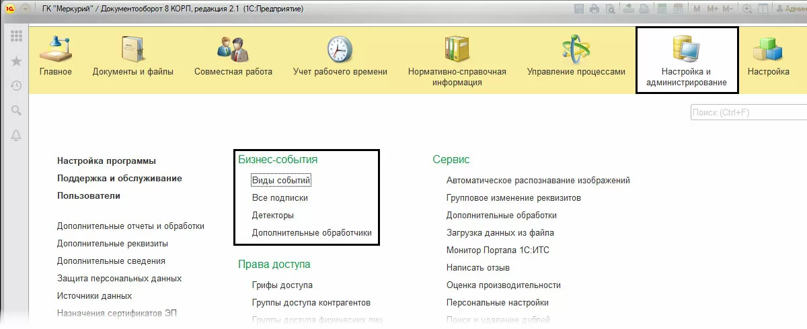Select Настройка и администрирование section
Screen dimensions: 807x329
coord(687,60)
